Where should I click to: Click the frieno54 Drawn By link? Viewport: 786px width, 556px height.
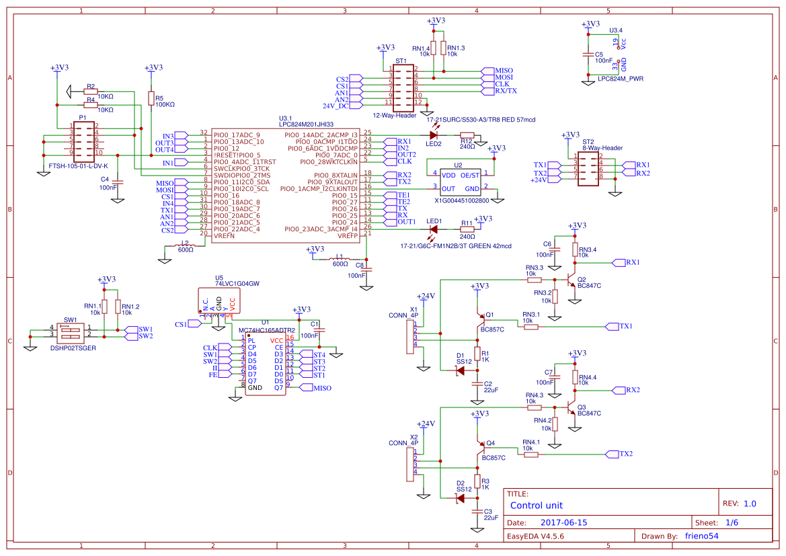point(703,536)
